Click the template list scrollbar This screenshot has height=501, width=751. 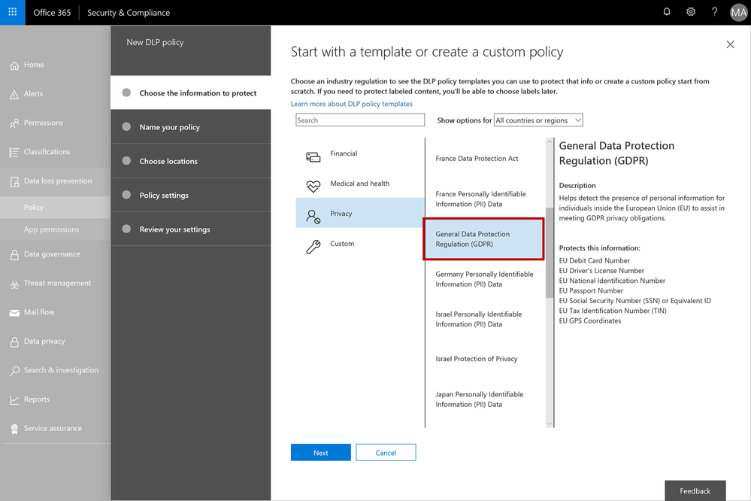(550, 253)
